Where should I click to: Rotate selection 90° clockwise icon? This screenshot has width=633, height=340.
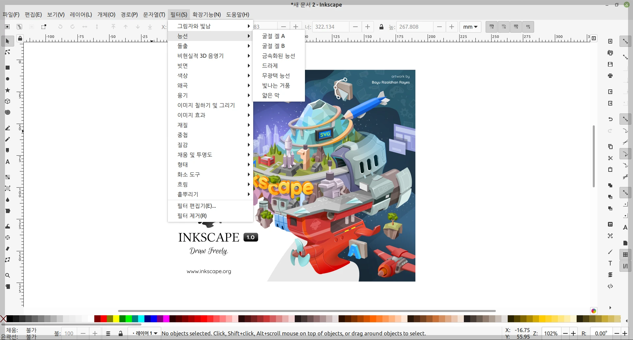tap(73, 27)
